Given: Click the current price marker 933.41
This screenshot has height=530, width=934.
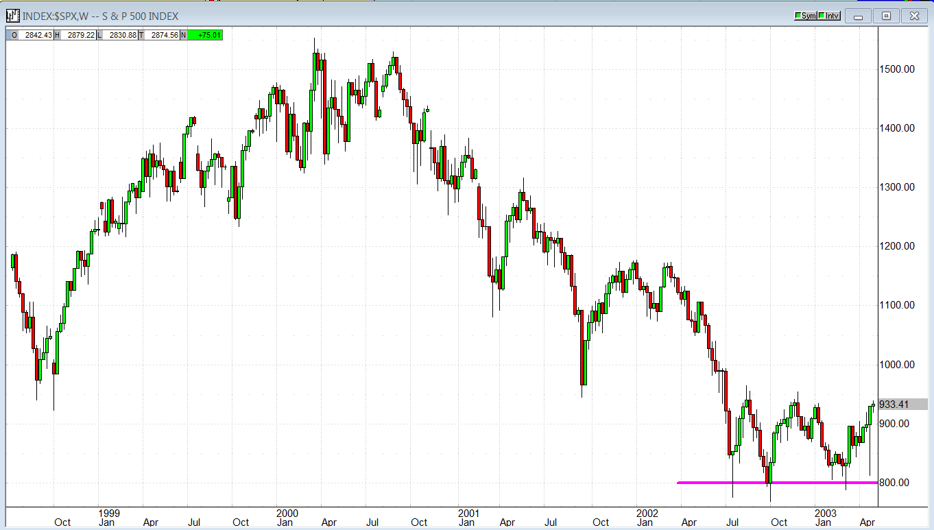Looking at the screenshot, I should tap(903, 405).
